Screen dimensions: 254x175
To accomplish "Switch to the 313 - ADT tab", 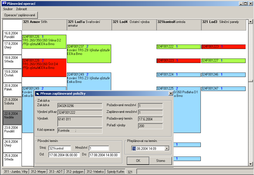I will 56,171.
